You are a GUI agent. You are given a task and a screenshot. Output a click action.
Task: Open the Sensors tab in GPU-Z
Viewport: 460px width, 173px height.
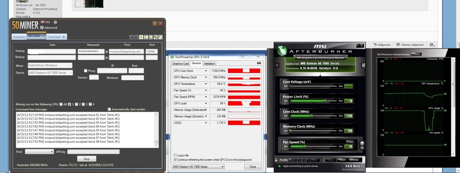[x=196, y=63]
